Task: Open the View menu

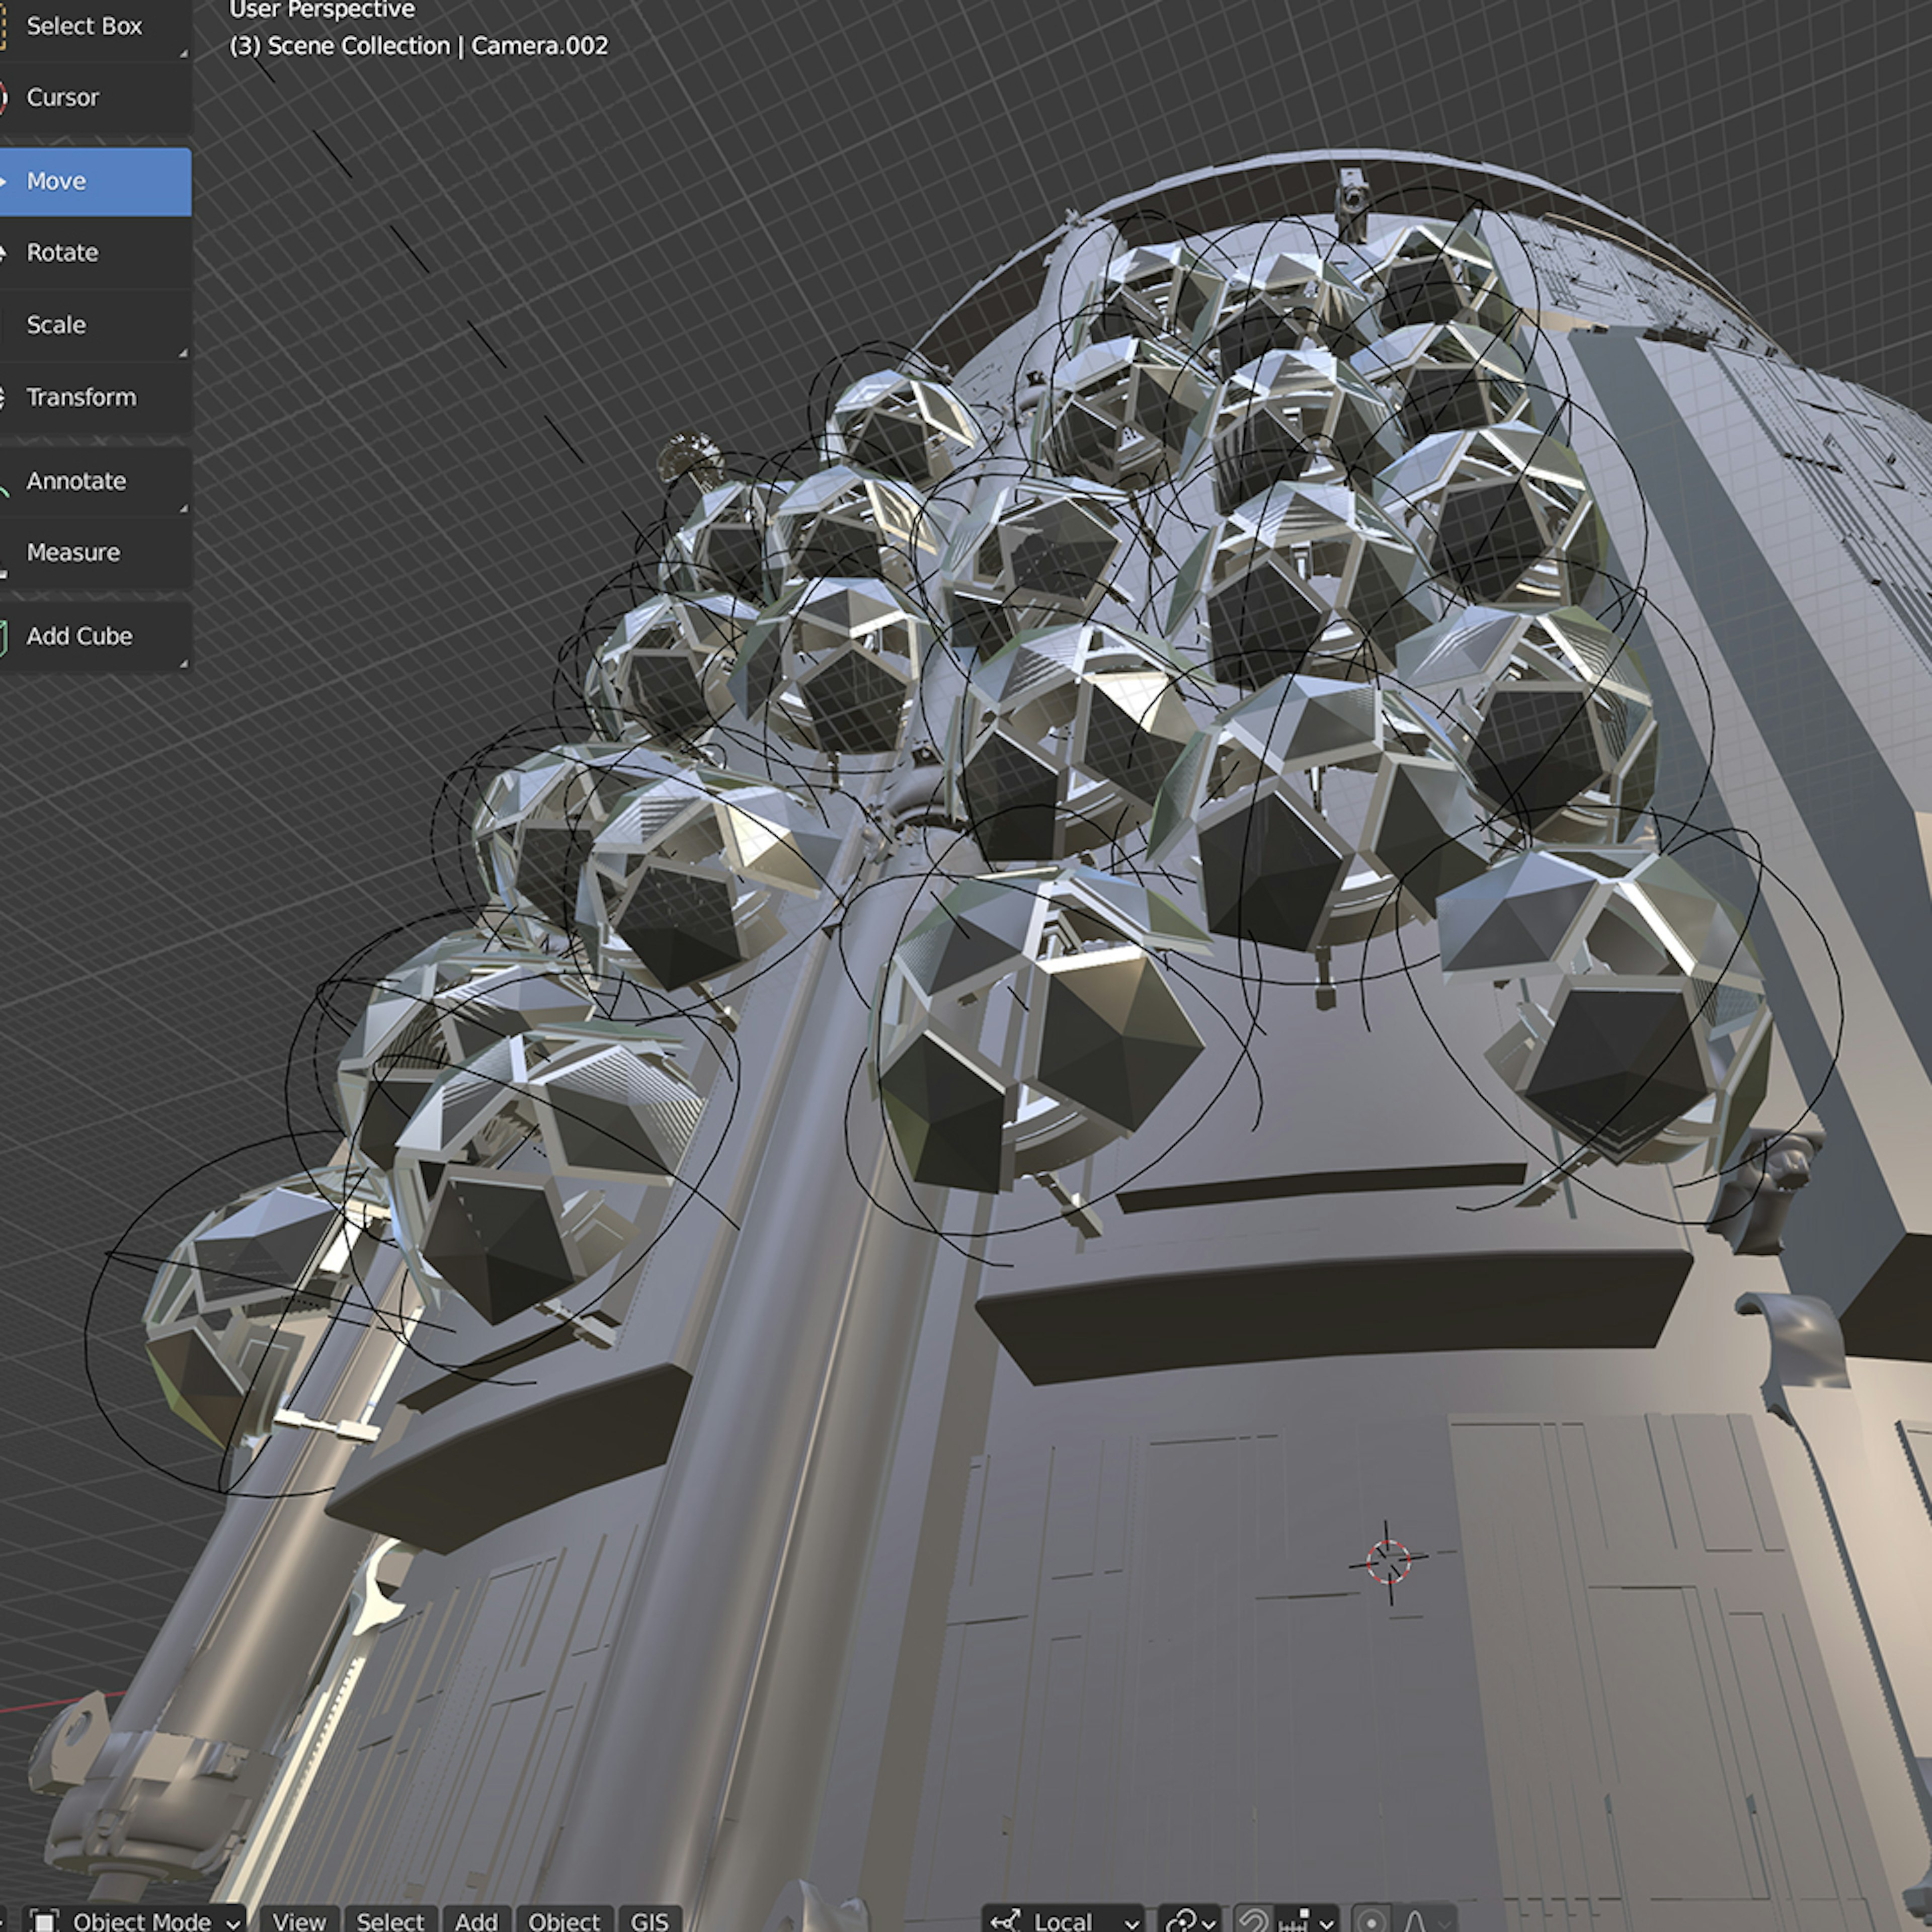Action: pyautogui.click(x=299, y=1920)
